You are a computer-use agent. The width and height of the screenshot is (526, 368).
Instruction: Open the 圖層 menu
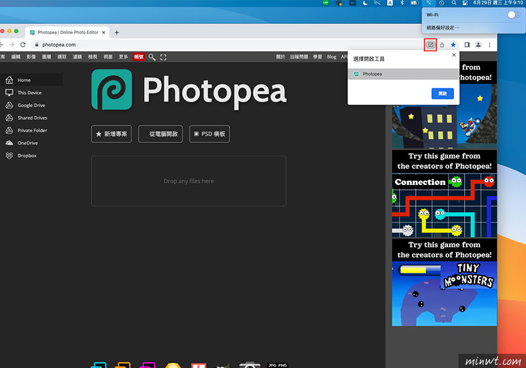click(46, 57)
